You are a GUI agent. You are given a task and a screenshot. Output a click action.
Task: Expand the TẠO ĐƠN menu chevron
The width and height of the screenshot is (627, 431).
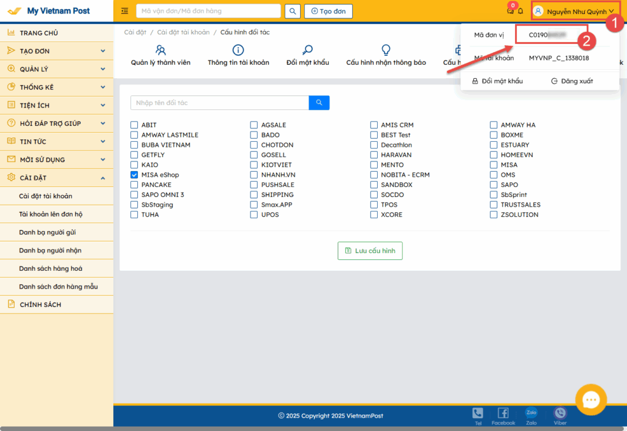(x=103, y=51)
